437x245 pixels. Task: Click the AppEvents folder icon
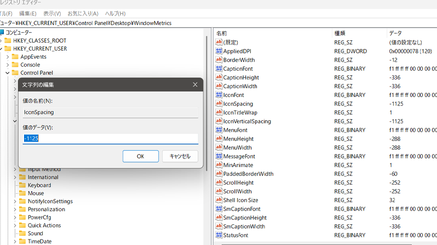tap(15, 57)
